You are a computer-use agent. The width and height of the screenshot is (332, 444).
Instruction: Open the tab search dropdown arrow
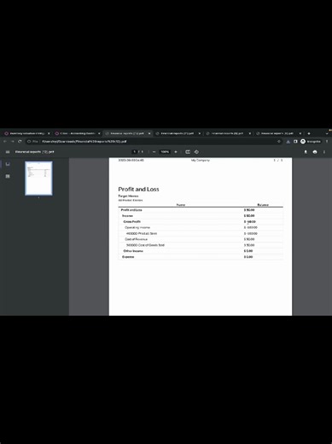coord(327,133)
